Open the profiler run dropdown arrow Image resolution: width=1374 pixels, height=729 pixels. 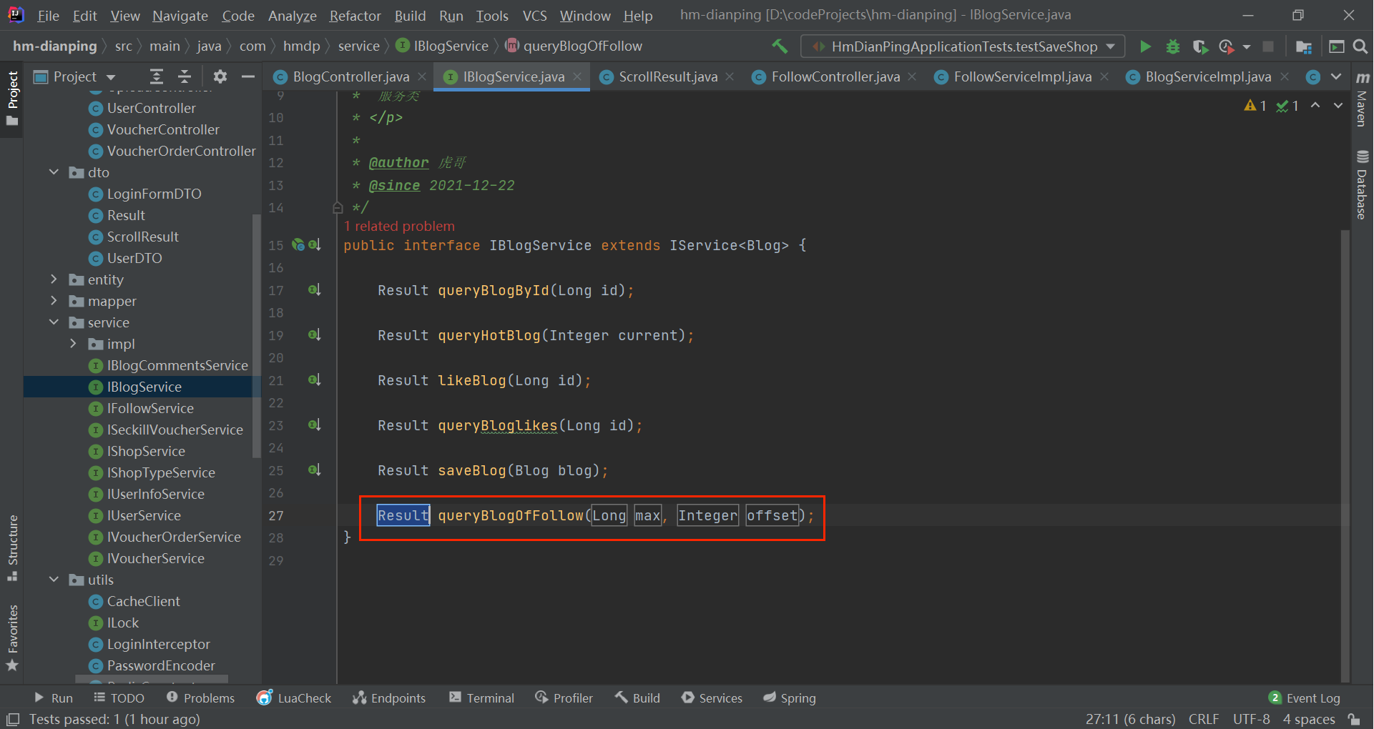point(1247,47)
